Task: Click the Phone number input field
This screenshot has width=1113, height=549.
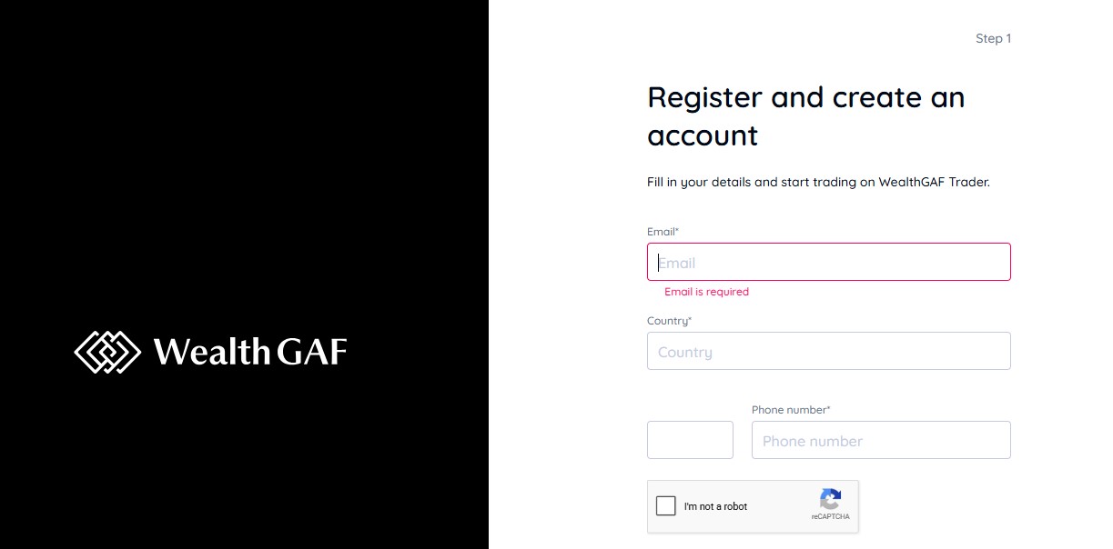Action: [880, 440]
